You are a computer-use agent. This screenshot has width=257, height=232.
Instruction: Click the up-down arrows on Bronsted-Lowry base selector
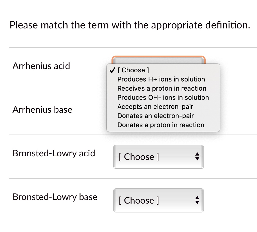(x=197, y=200)
